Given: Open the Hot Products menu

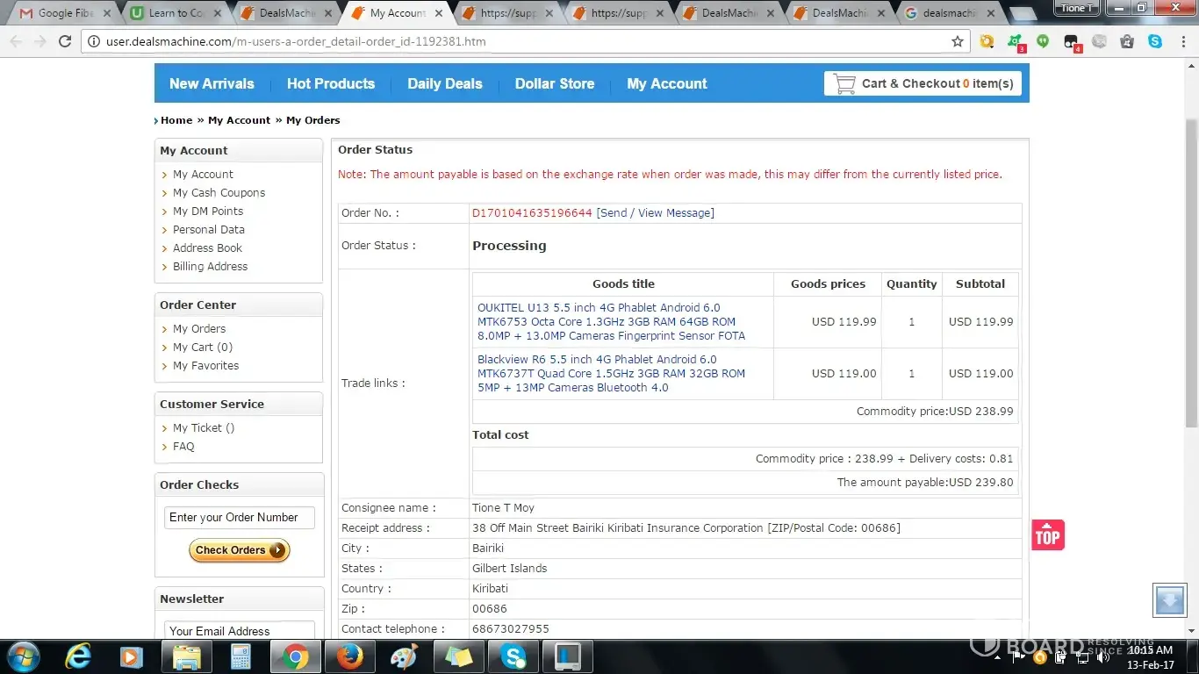Looking at the screenshot, I should [331, 83].
